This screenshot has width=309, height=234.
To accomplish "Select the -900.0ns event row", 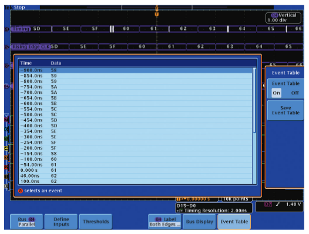I will coord(136,70).
